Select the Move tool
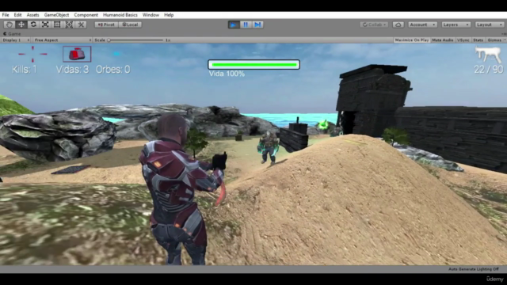The height and width of the screenshot is (285, 507). coord(21,25)
